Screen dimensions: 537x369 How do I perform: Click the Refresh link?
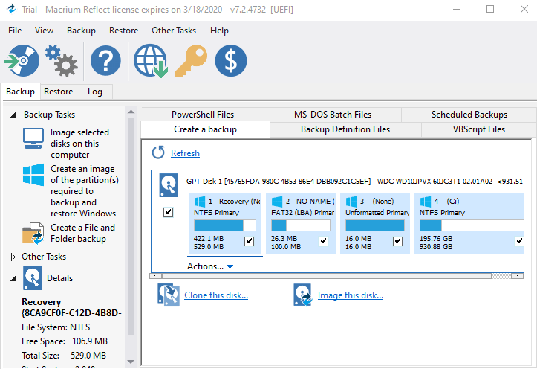(185, 153)
